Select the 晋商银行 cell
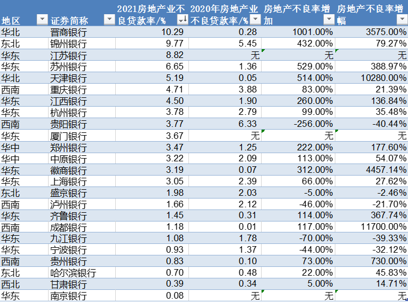Image resolution: width=408 pixels, height=303 pixels. tap(82, 32)
